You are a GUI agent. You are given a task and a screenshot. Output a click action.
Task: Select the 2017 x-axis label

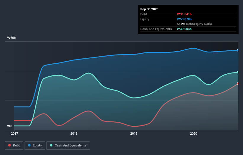coord(15,133)
